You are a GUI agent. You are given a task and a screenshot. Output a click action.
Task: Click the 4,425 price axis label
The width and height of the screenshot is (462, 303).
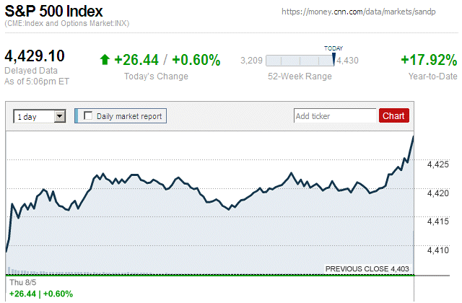coord(439,164)
